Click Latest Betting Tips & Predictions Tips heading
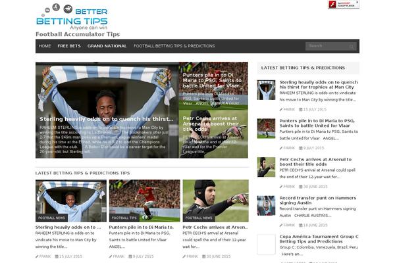This screenshot has width=395, height=263. tap(83, 173)
